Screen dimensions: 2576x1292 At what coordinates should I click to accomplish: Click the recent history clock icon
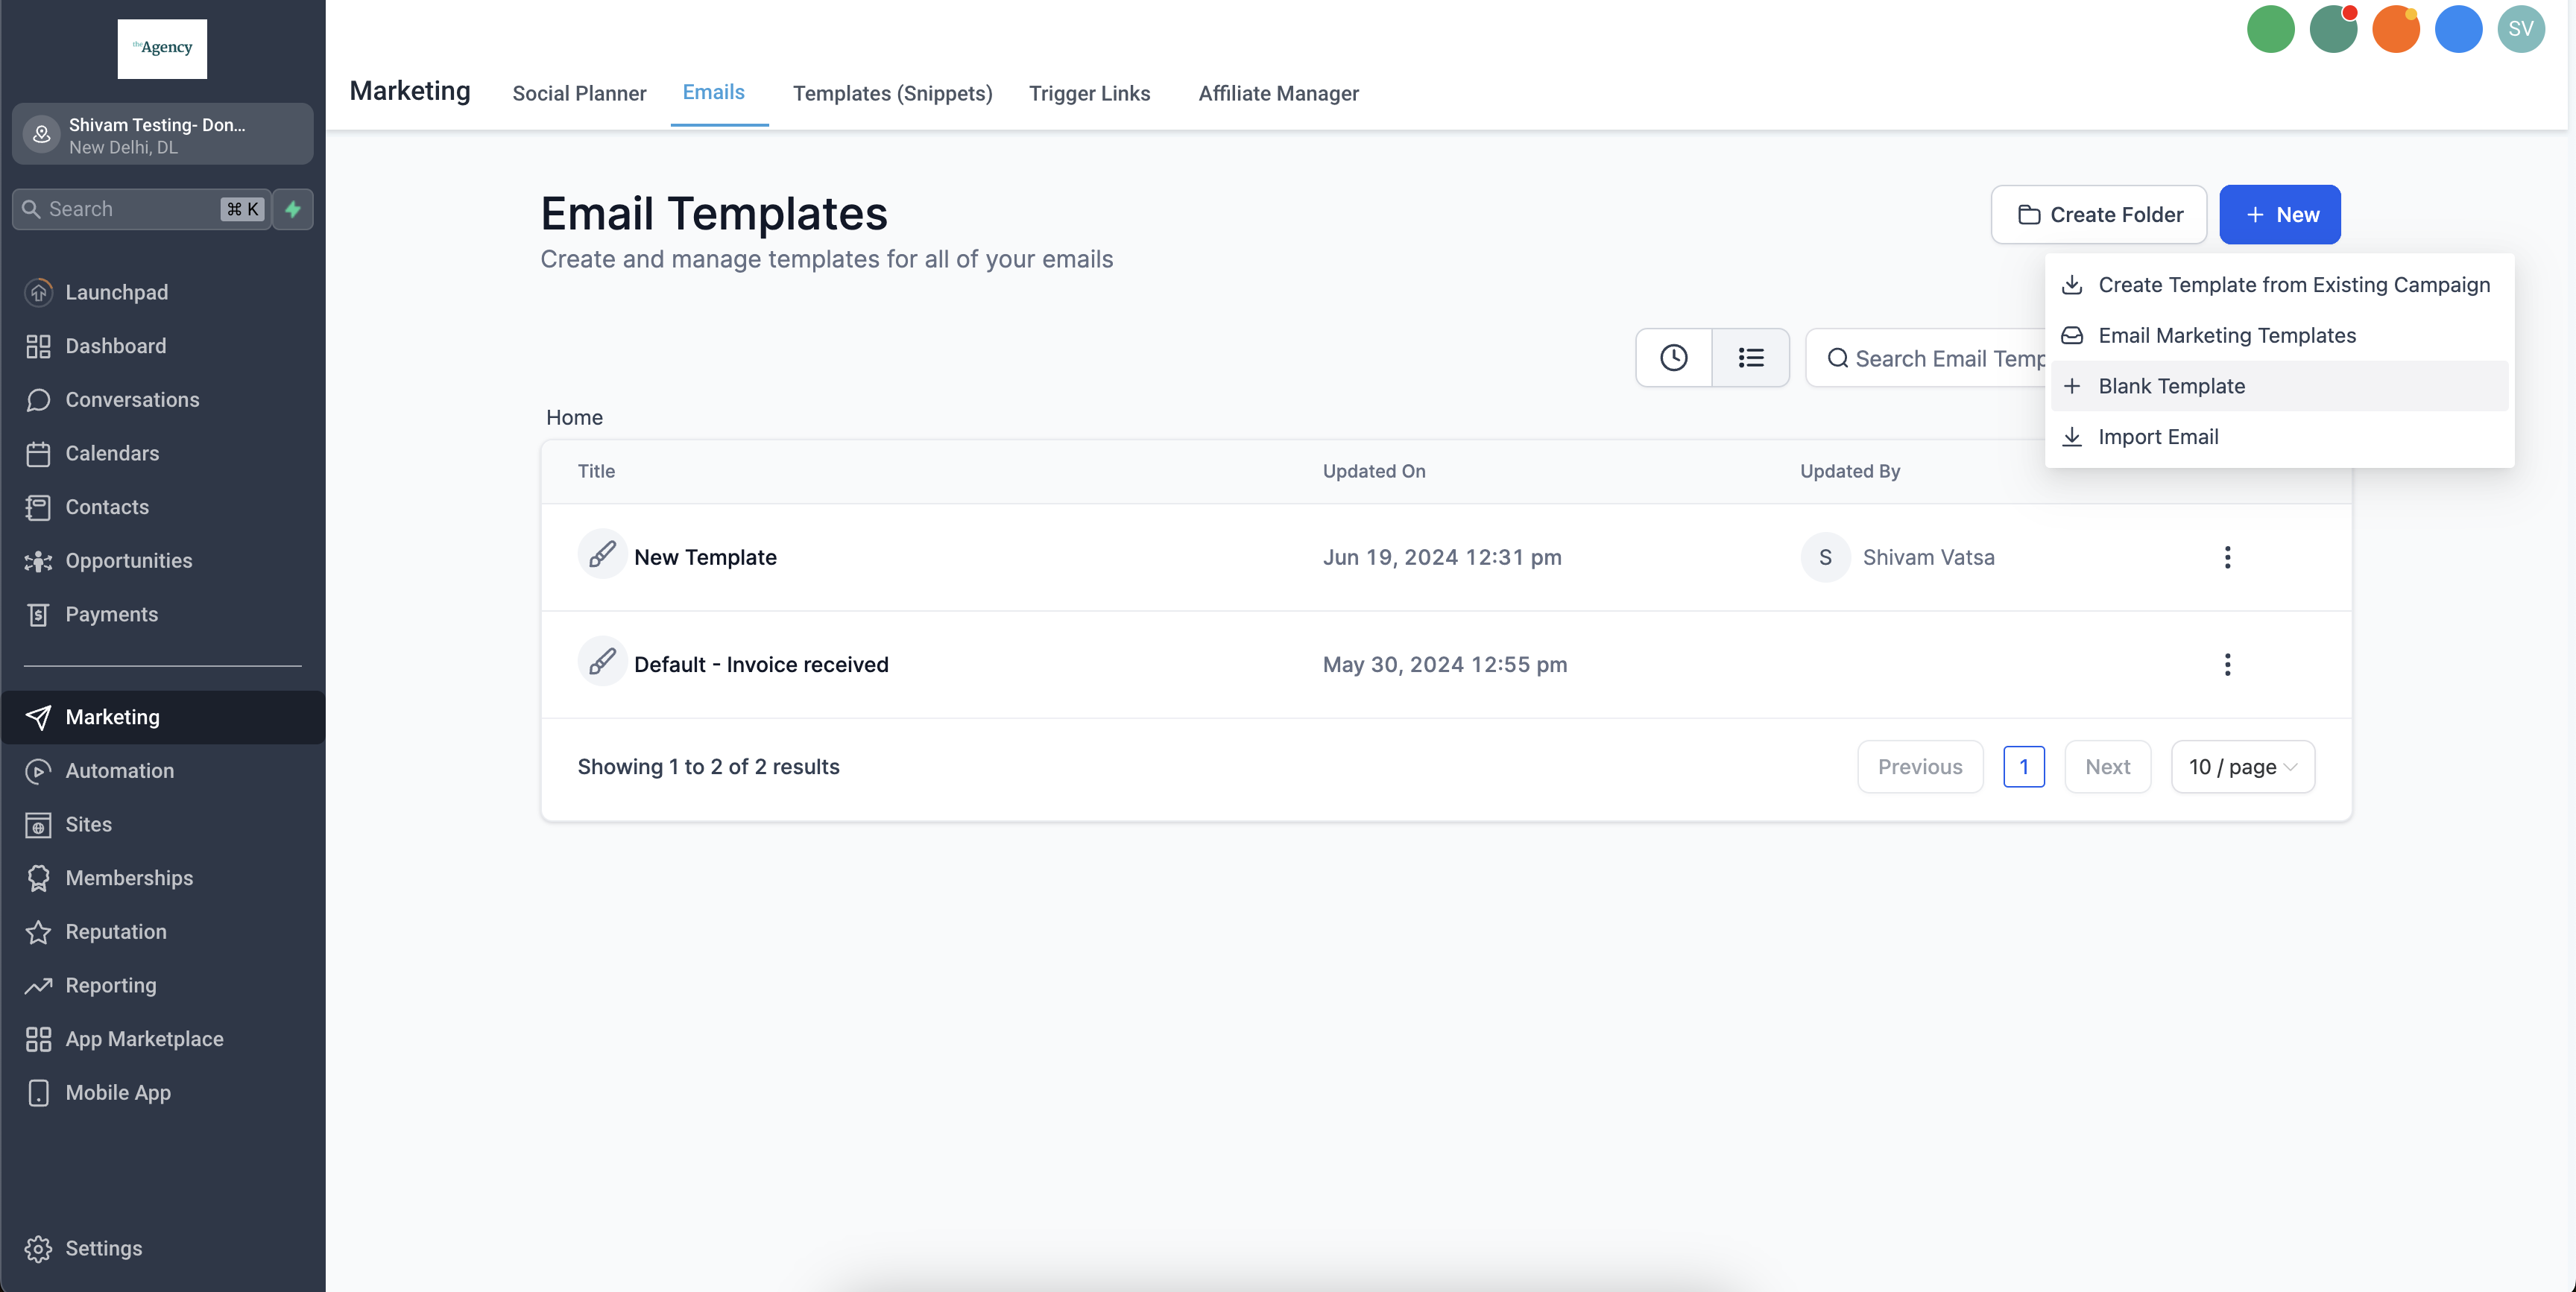[x=1673, y=357]
